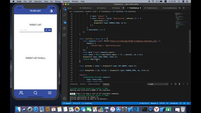Screen dimensions: 201x113
Task: Create a new terminal with plus icon
Action: click(x=171, y=84)
